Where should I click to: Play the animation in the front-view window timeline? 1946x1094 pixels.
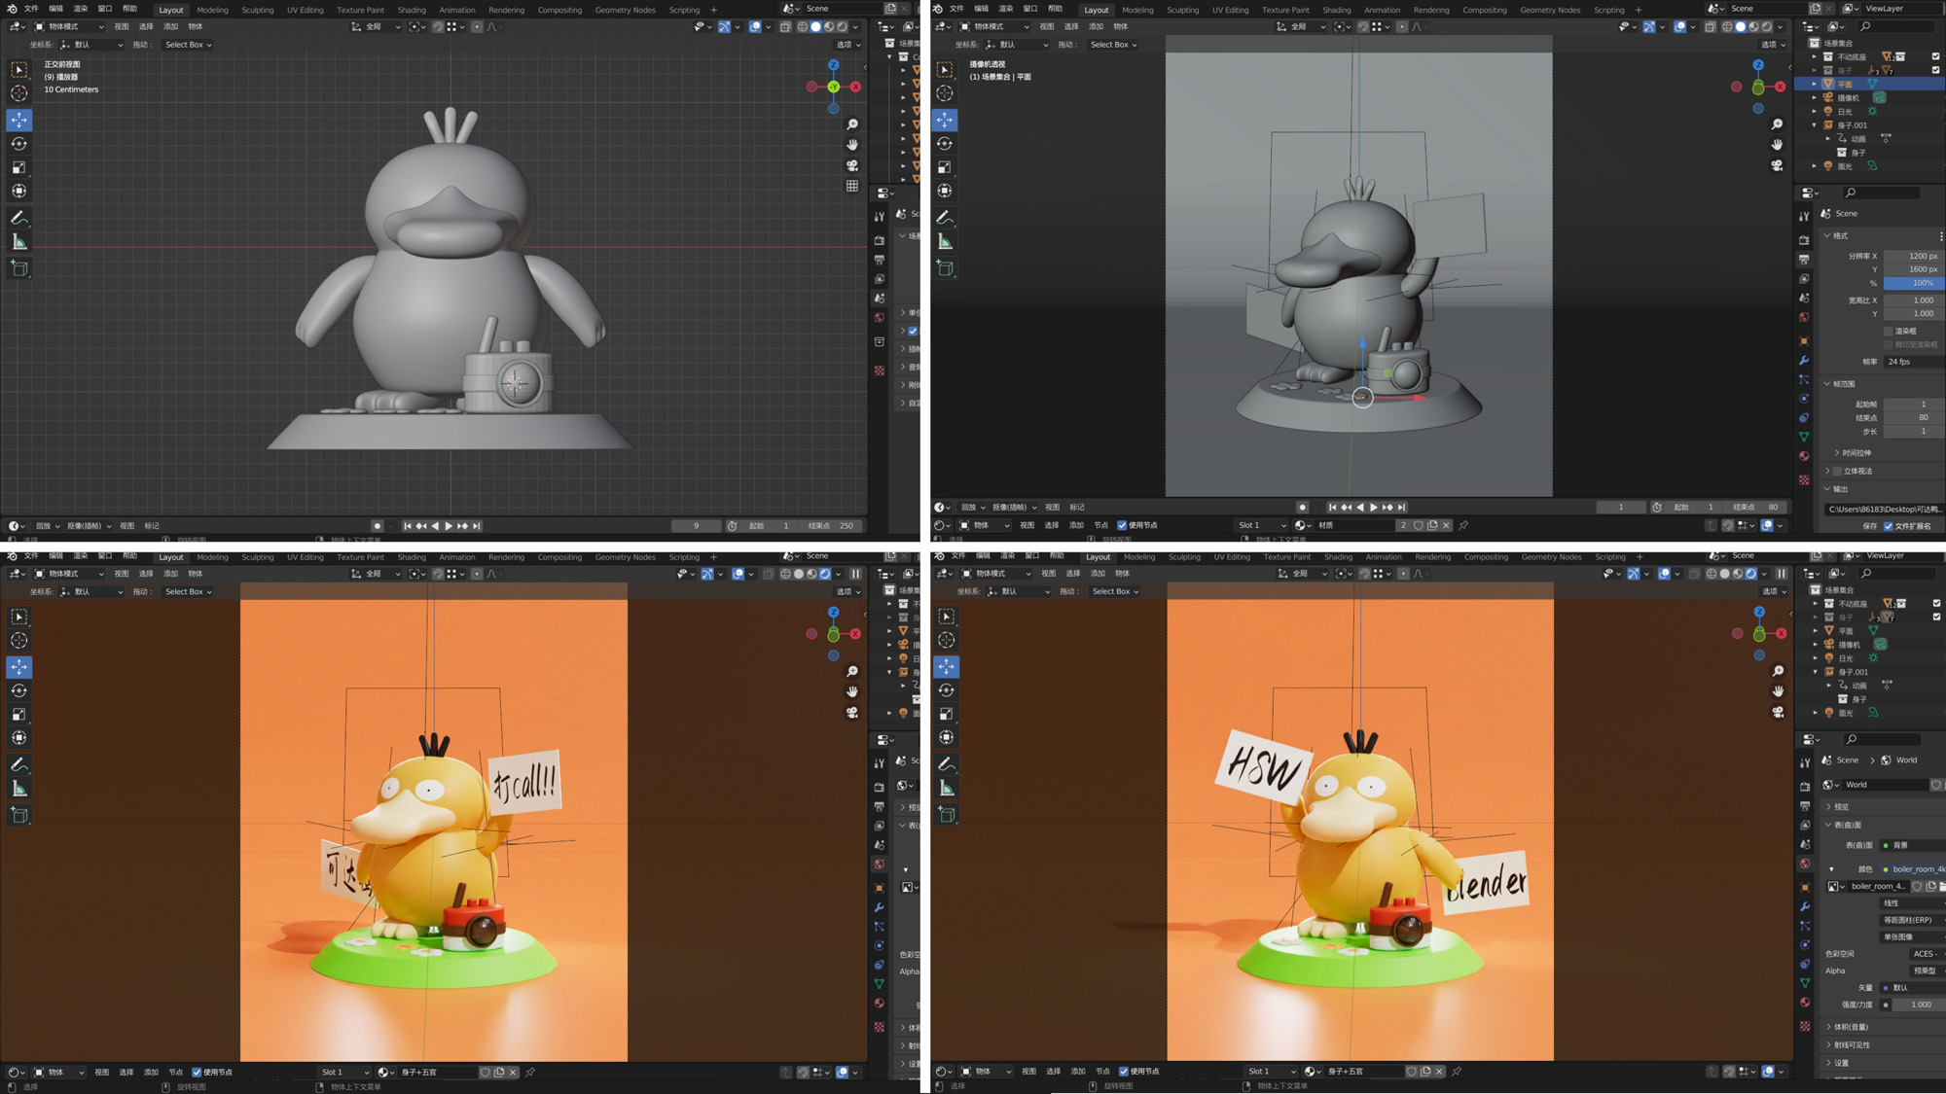tap(449, 526)
